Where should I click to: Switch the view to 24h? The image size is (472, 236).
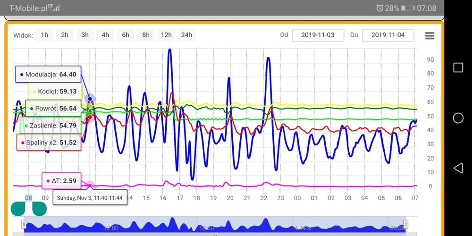point(186,35)
